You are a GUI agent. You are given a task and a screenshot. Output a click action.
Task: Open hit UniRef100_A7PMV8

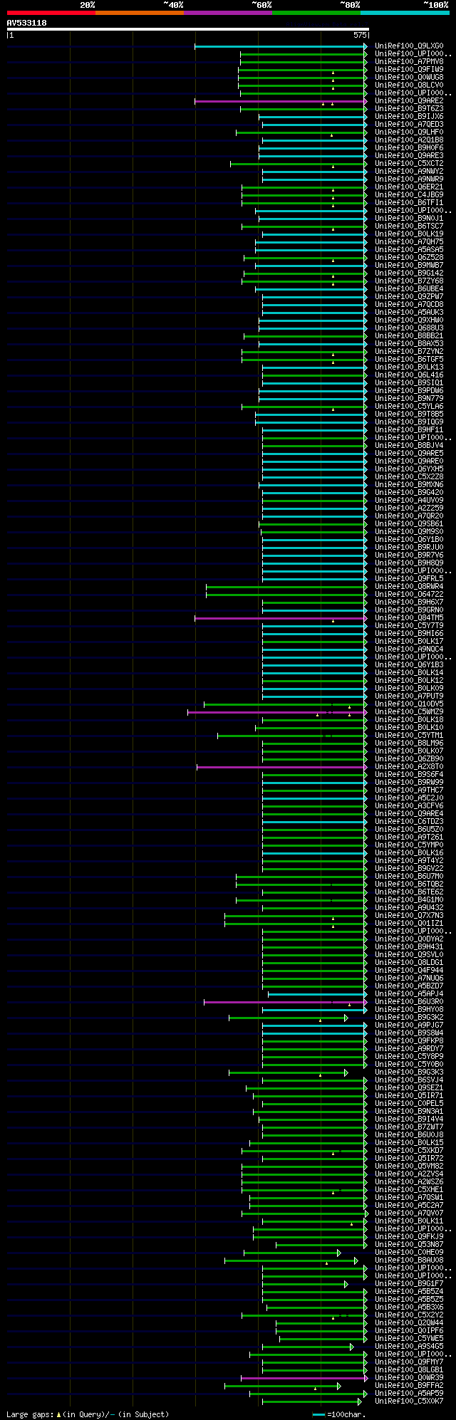[409, 62]
